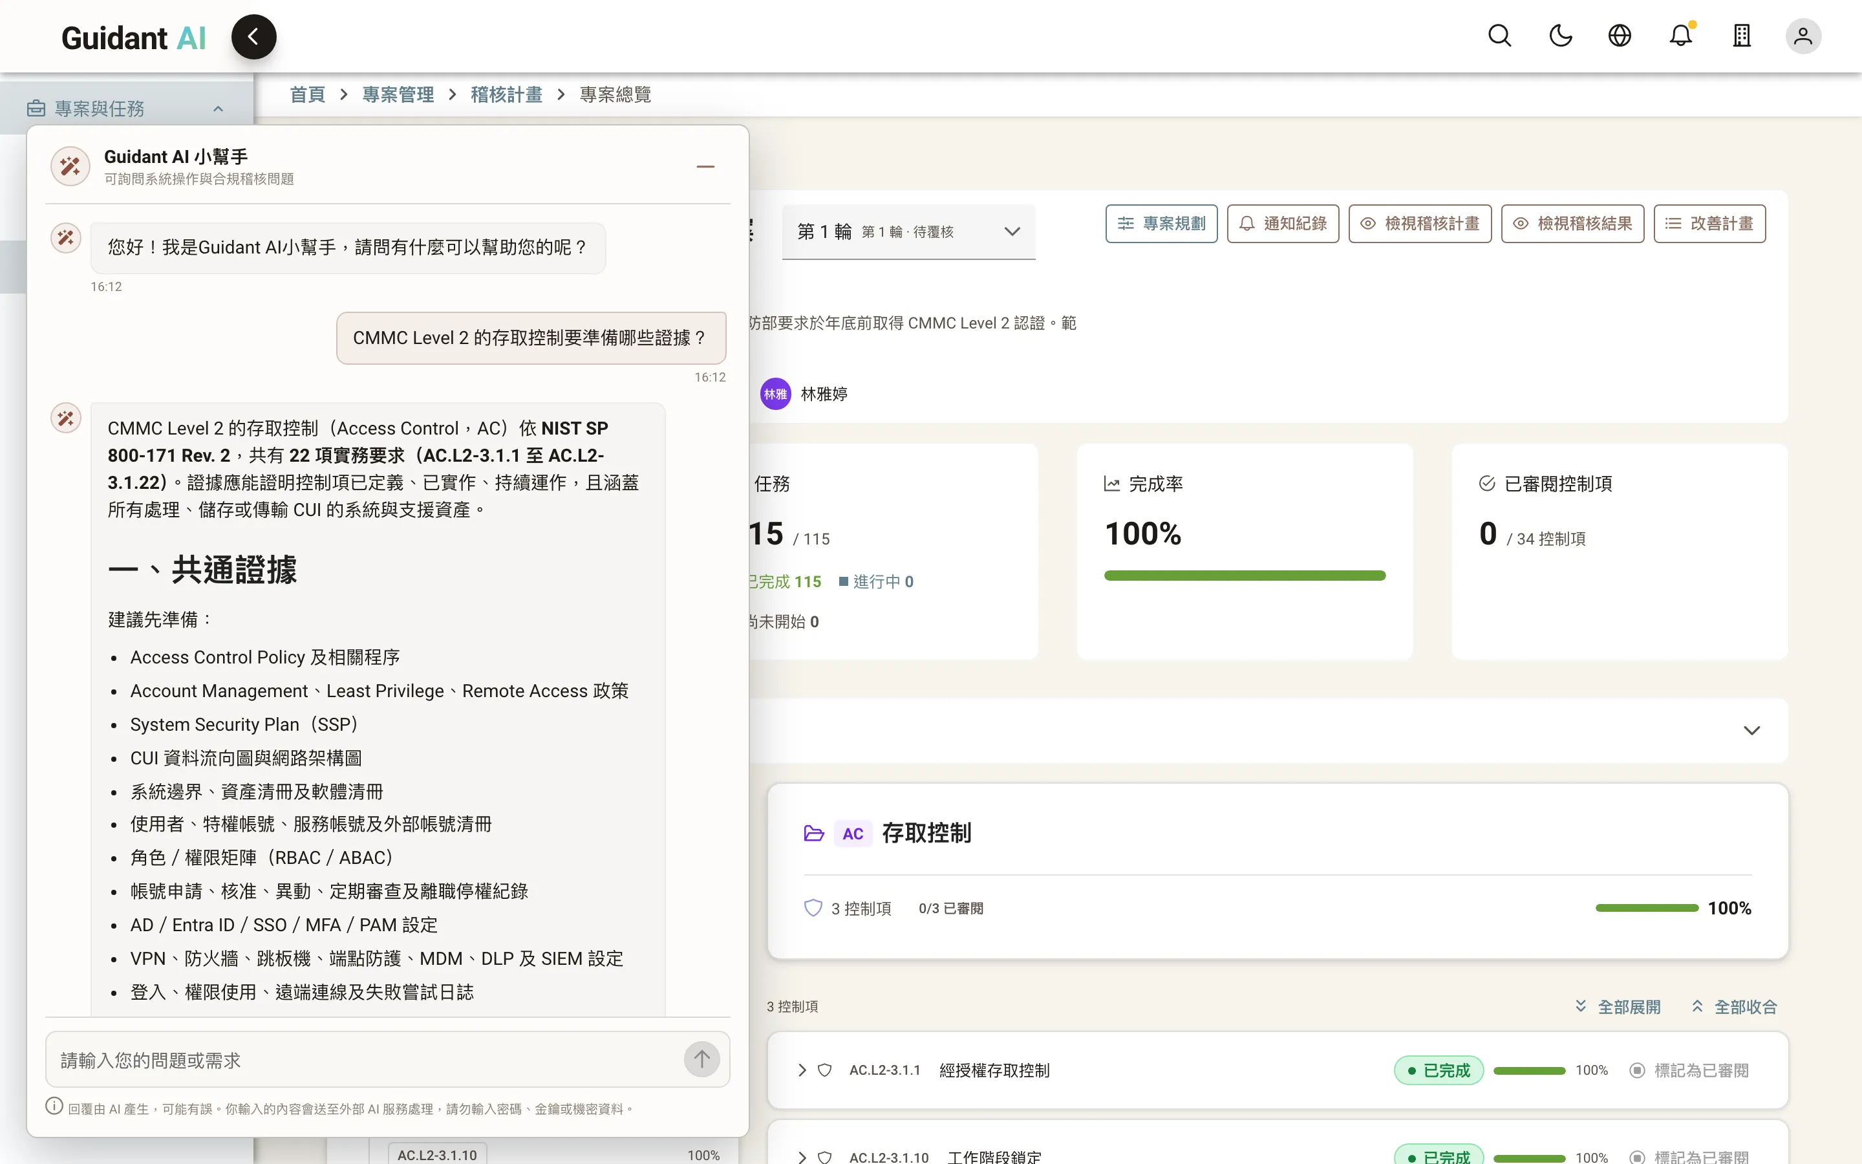Open notifications with the bell icon
This screenshot has height=1164, width=1862.
[1680, 36]
